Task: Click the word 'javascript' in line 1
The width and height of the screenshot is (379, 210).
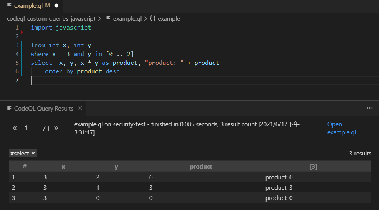Action: tap(73, 28)
